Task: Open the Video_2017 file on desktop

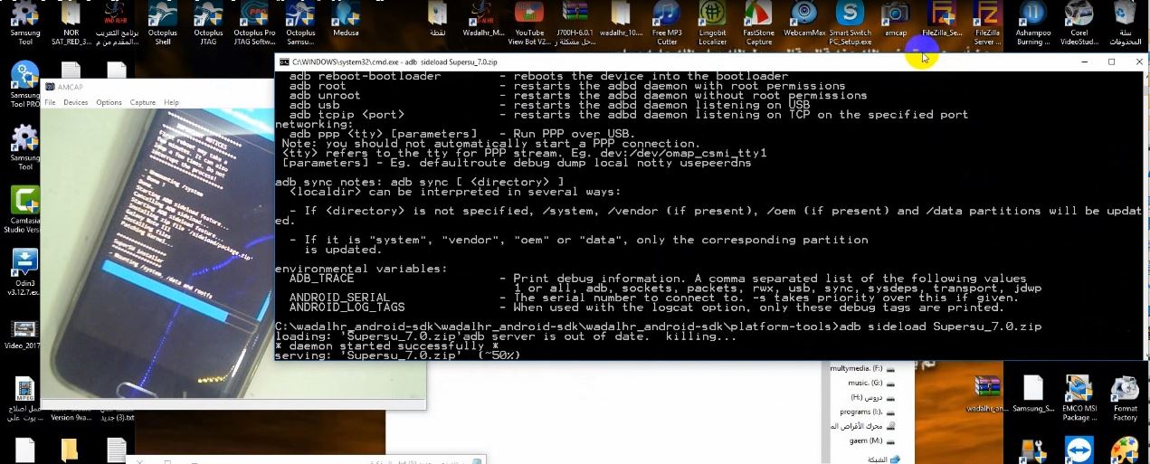Action: point(24,333)
